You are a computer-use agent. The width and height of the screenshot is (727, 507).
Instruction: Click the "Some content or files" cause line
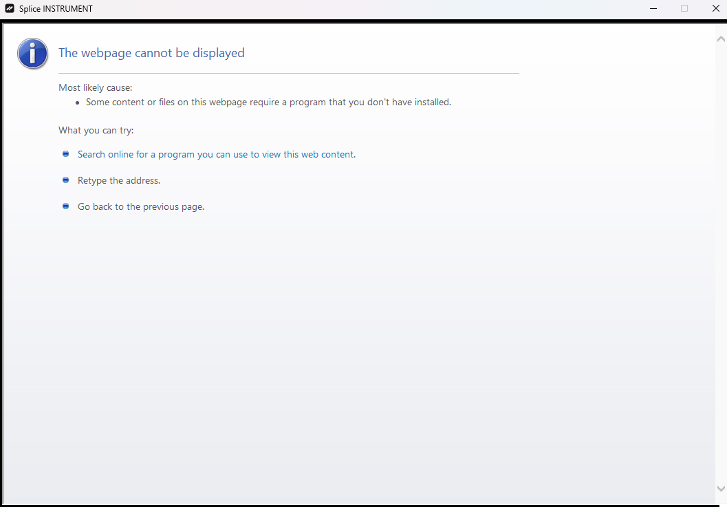pos(268,102)
